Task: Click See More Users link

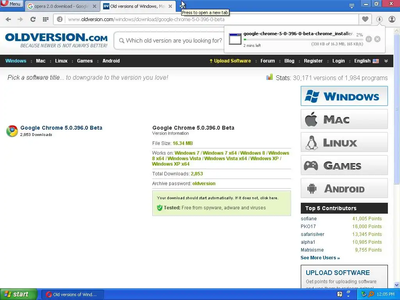Action: tap(320, 258)
